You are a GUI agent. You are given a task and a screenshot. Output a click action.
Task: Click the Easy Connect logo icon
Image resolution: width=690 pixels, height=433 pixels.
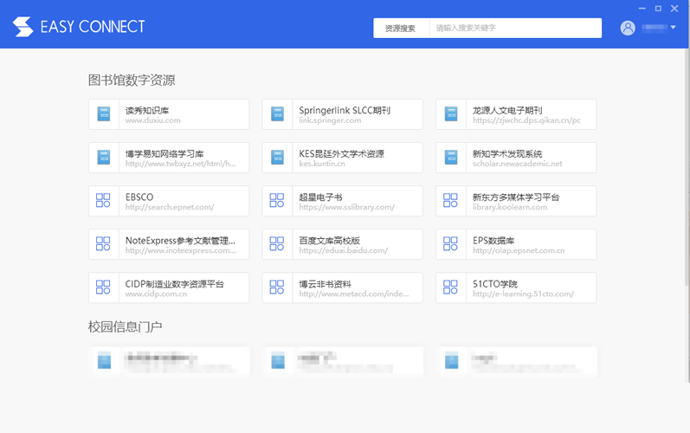(x=23, y=27)
